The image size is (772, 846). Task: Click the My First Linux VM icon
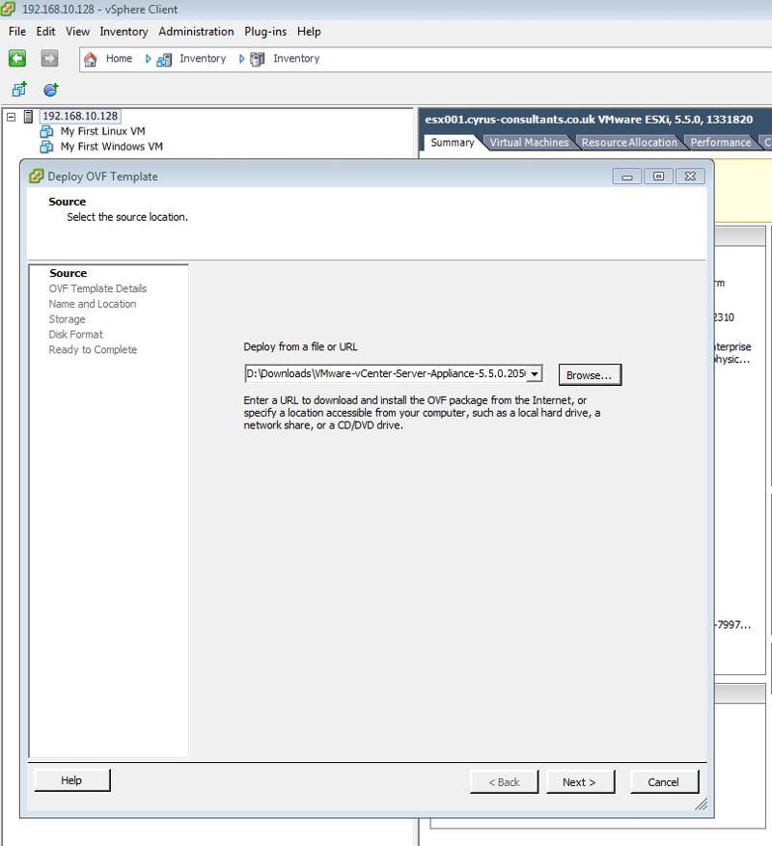pyautogui.click(x=47, y=131)
